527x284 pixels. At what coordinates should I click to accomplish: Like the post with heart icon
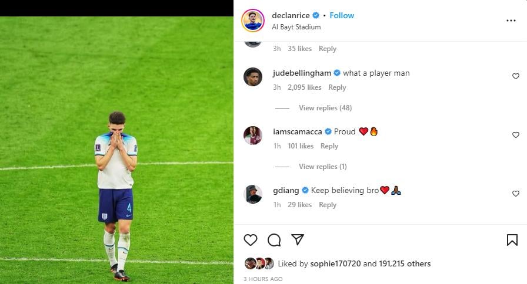(251, 240)
